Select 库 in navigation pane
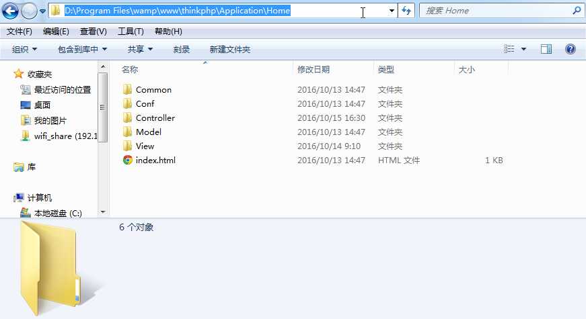Screen dimensions: 586x319 coord(32,167)
